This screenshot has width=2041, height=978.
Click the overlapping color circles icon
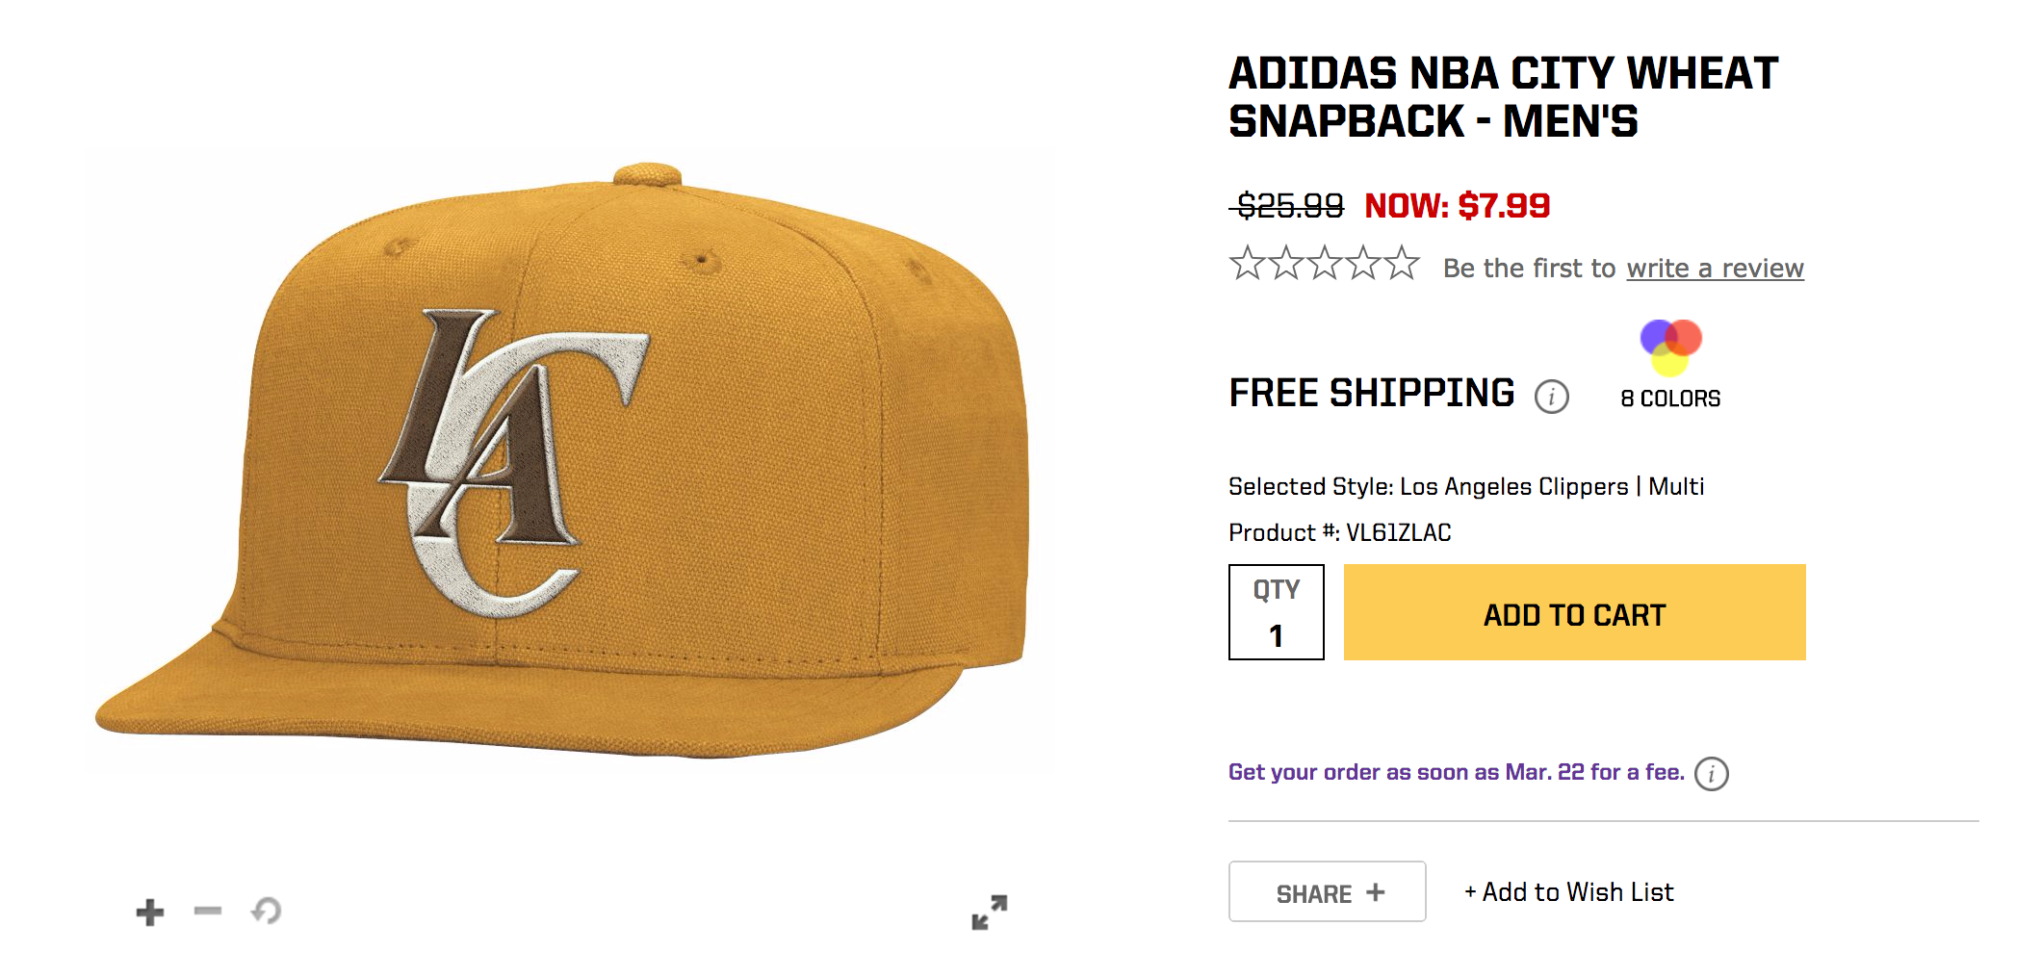click(x=1670, y=347)
